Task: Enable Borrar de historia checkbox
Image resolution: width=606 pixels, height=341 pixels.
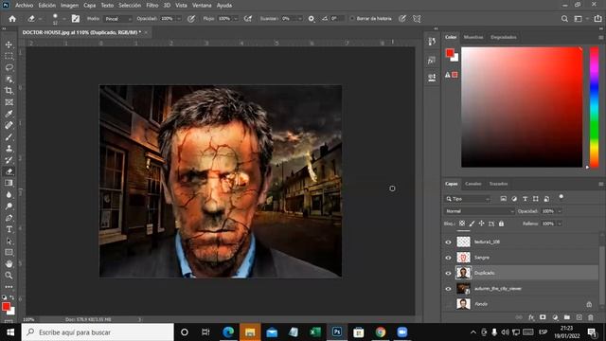Action: click(x=352, y=19)
